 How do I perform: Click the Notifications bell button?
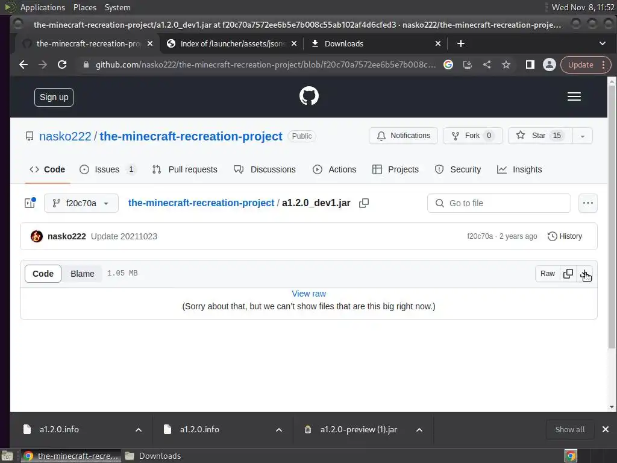click(403, 136)
